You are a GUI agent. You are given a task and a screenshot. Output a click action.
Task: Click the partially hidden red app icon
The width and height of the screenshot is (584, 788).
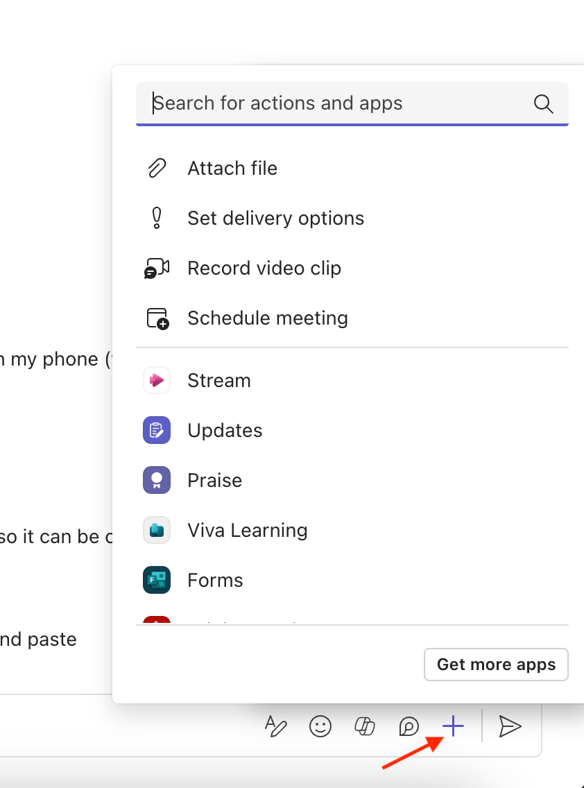click(x=157, y=621)
